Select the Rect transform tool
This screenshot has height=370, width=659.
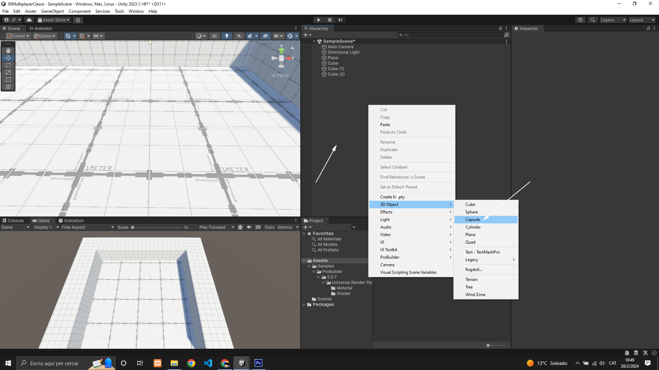8,79
